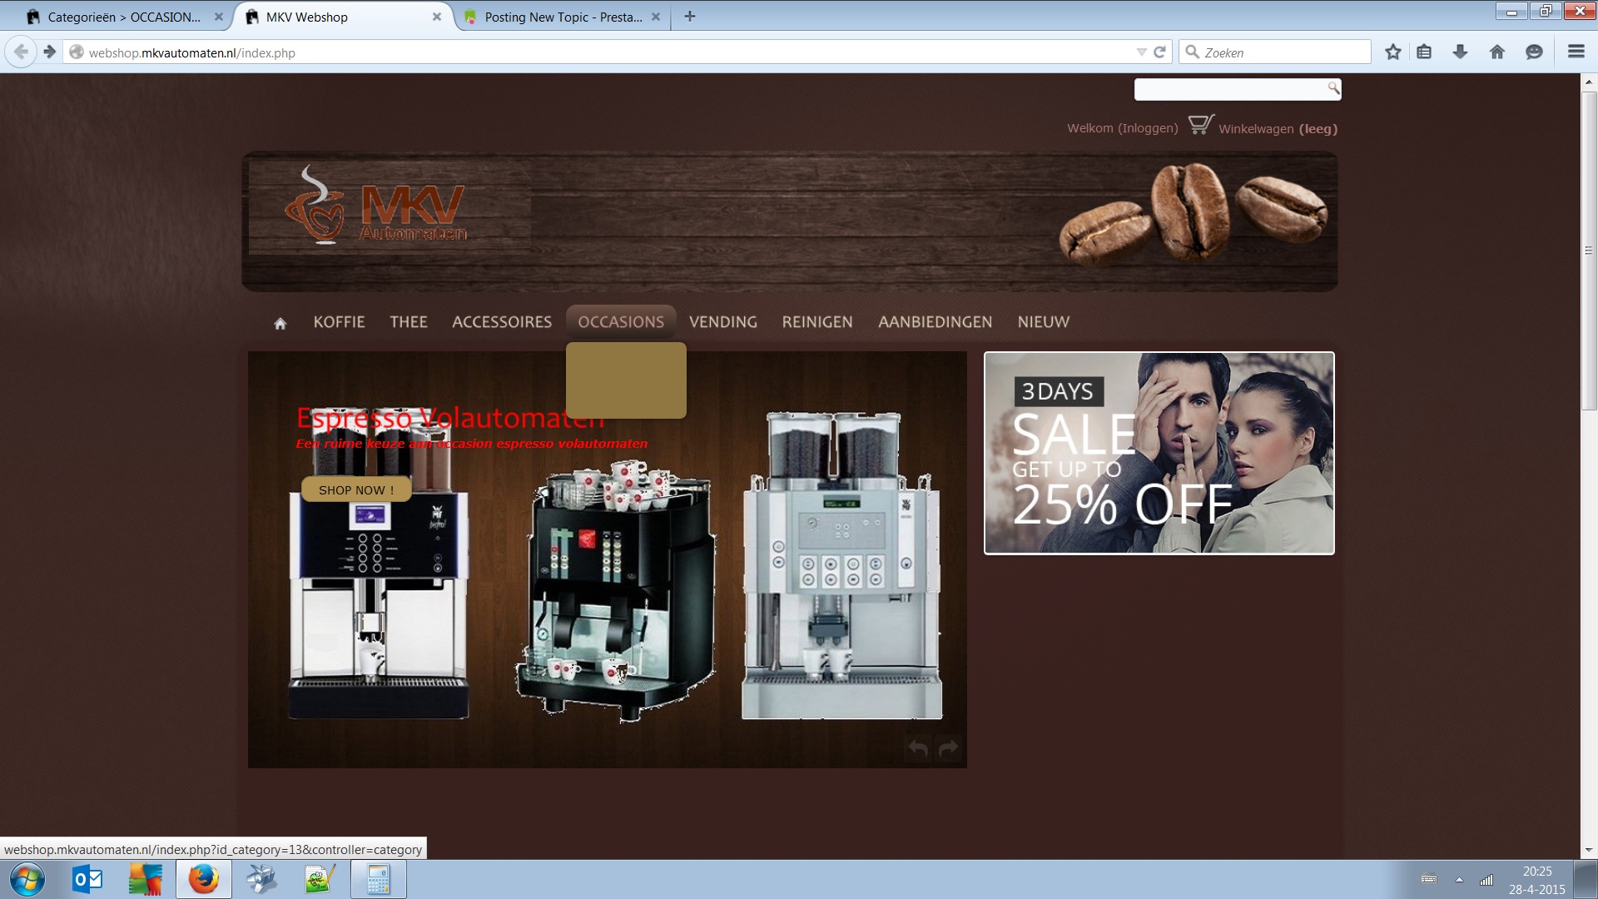Click the shopping cart icon
This screenshot has height=899, width=1598.
(1200, 125)
